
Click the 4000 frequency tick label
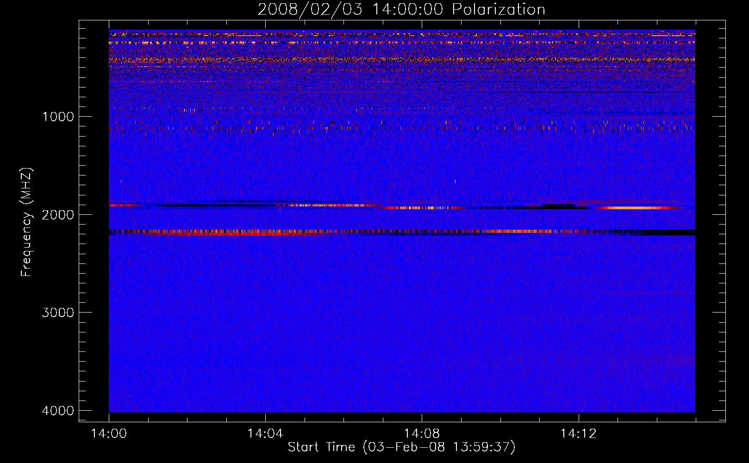tap(57, 411)
